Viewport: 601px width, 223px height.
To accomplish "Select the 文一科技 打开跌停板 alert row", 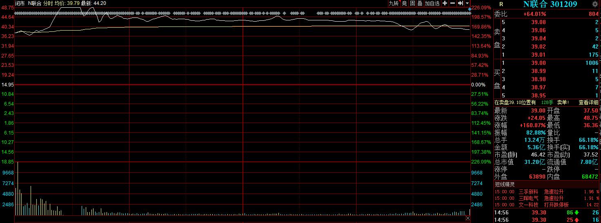I will pos(547,205).
